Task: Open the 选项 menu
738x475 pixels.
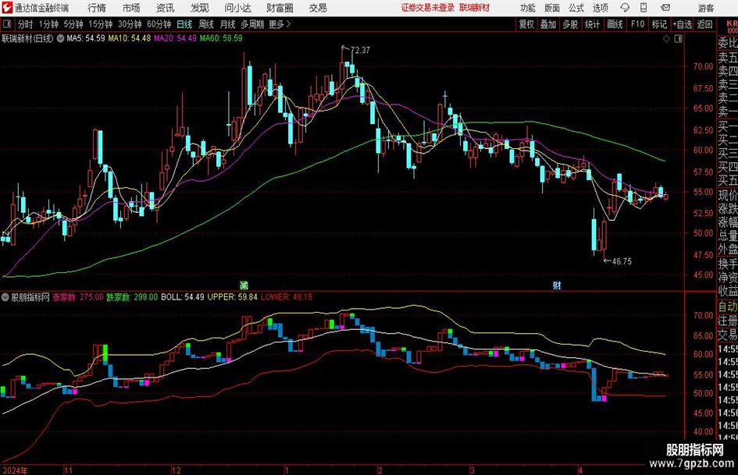Action: tap(600, 8)
